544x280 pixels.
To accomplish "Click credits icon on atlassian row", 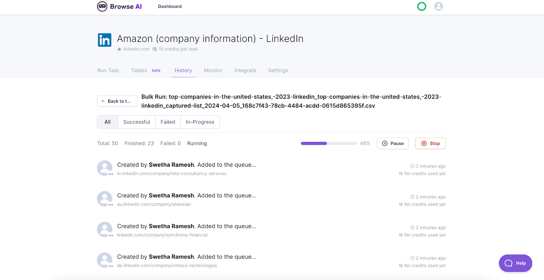I will point(401,204).
